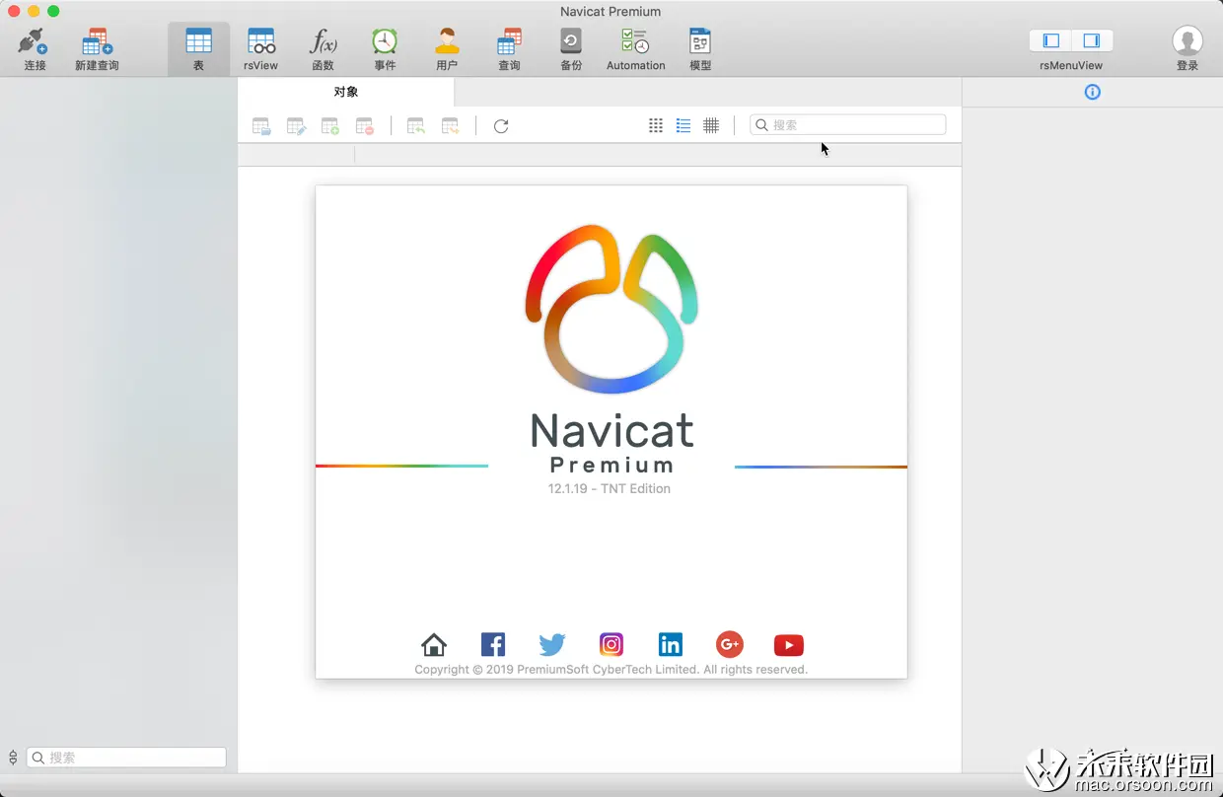Open the Twitter bird icon

coord(552,645)
